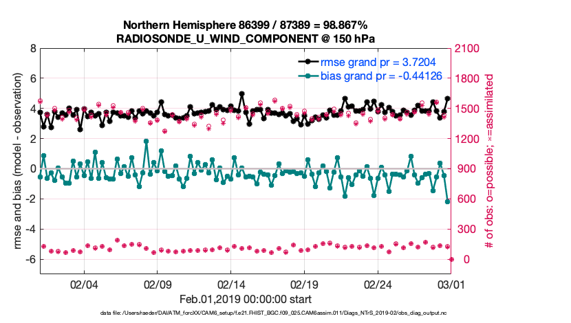The width and height of the screenshot is (571, 323).
Task: Select the Northern Hemisphere title line
Action: pyautogui.click(x=245, y=25)
